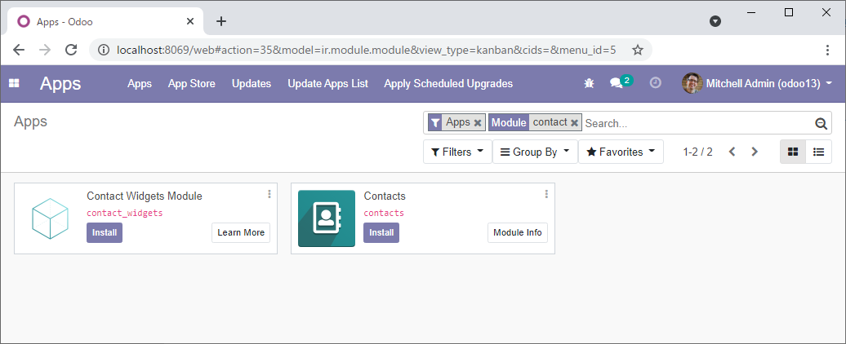846x344 pixels.
Task: Click Update Apps List menu item
Action: pyautogui.click(x=328, y=83)
